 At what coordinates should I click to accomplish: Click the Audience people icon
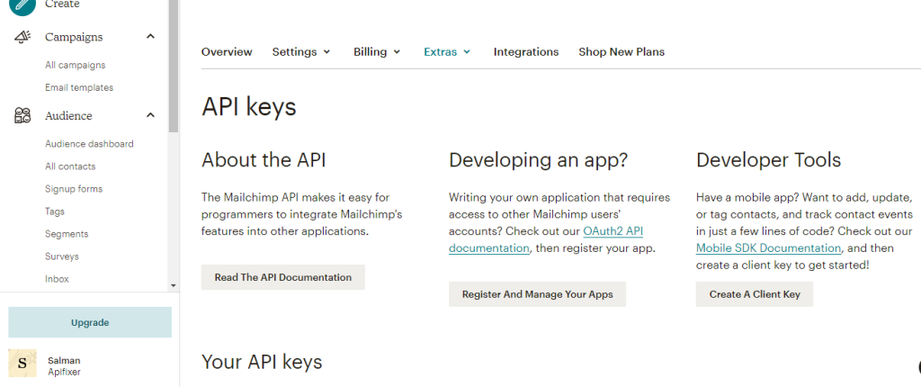point(23,116)
